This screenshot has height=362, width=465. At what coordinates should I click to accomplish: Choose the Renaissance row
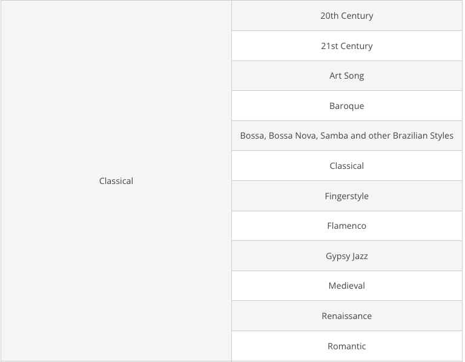point(346,316)
